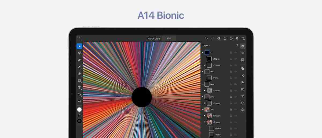Click the Ray of Light document title
Image resolution: width=322 pixels, height=138 pixels.
point(154,38)
